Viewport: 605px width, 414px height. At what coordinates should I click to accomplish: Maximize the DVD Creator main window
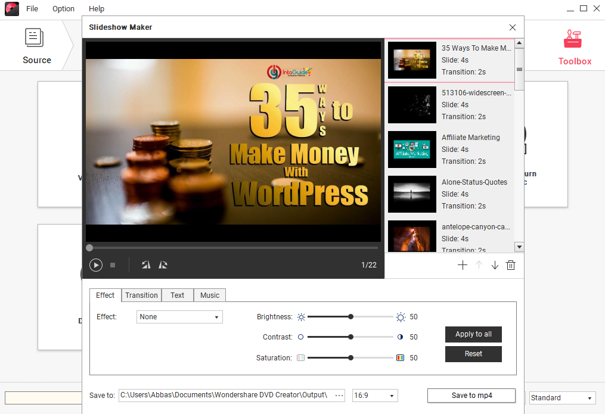584,8
